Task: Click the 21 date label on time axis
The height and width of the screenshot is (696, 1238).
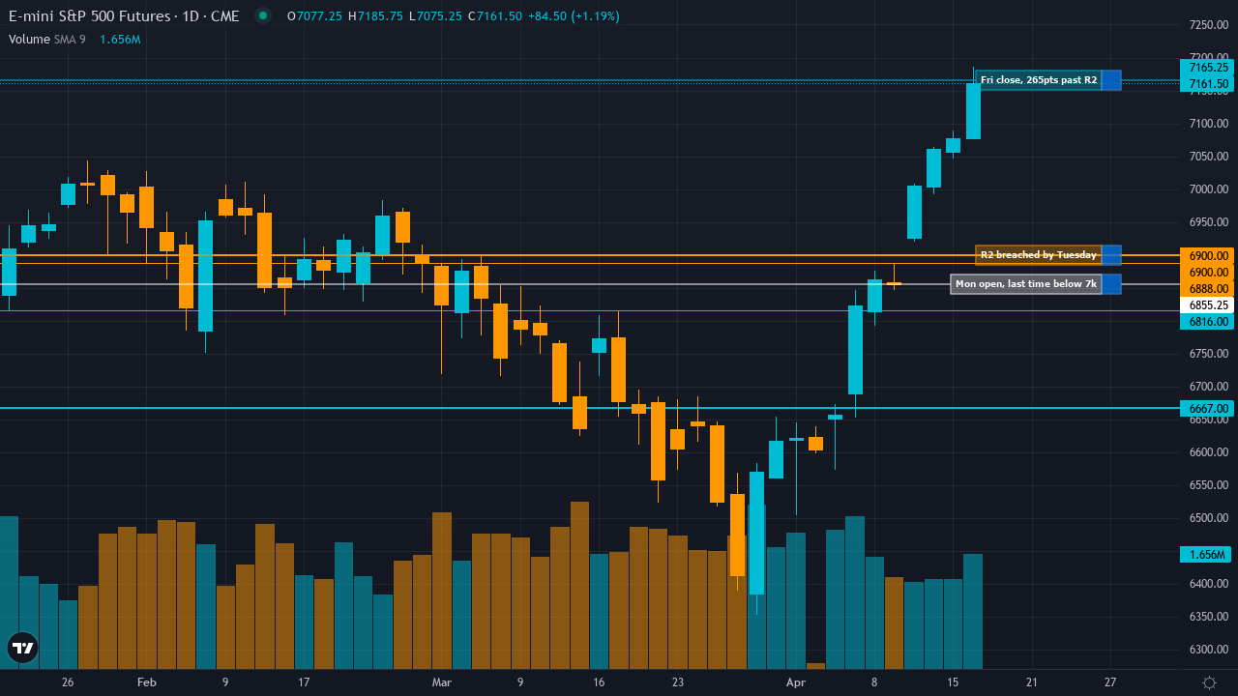Action: (1032, 682)
